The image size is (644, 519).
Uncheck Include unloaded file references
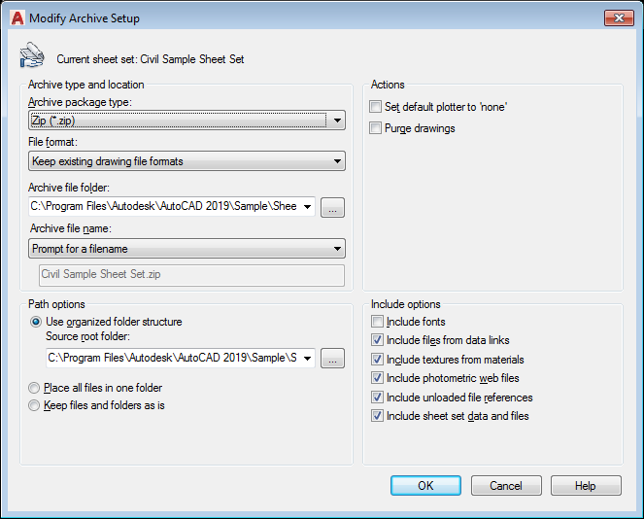[x=377, y=398]
